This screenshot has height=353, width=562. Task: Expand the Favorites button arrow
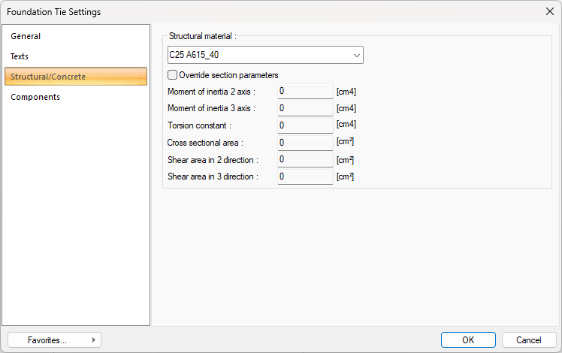coord(94,340)
